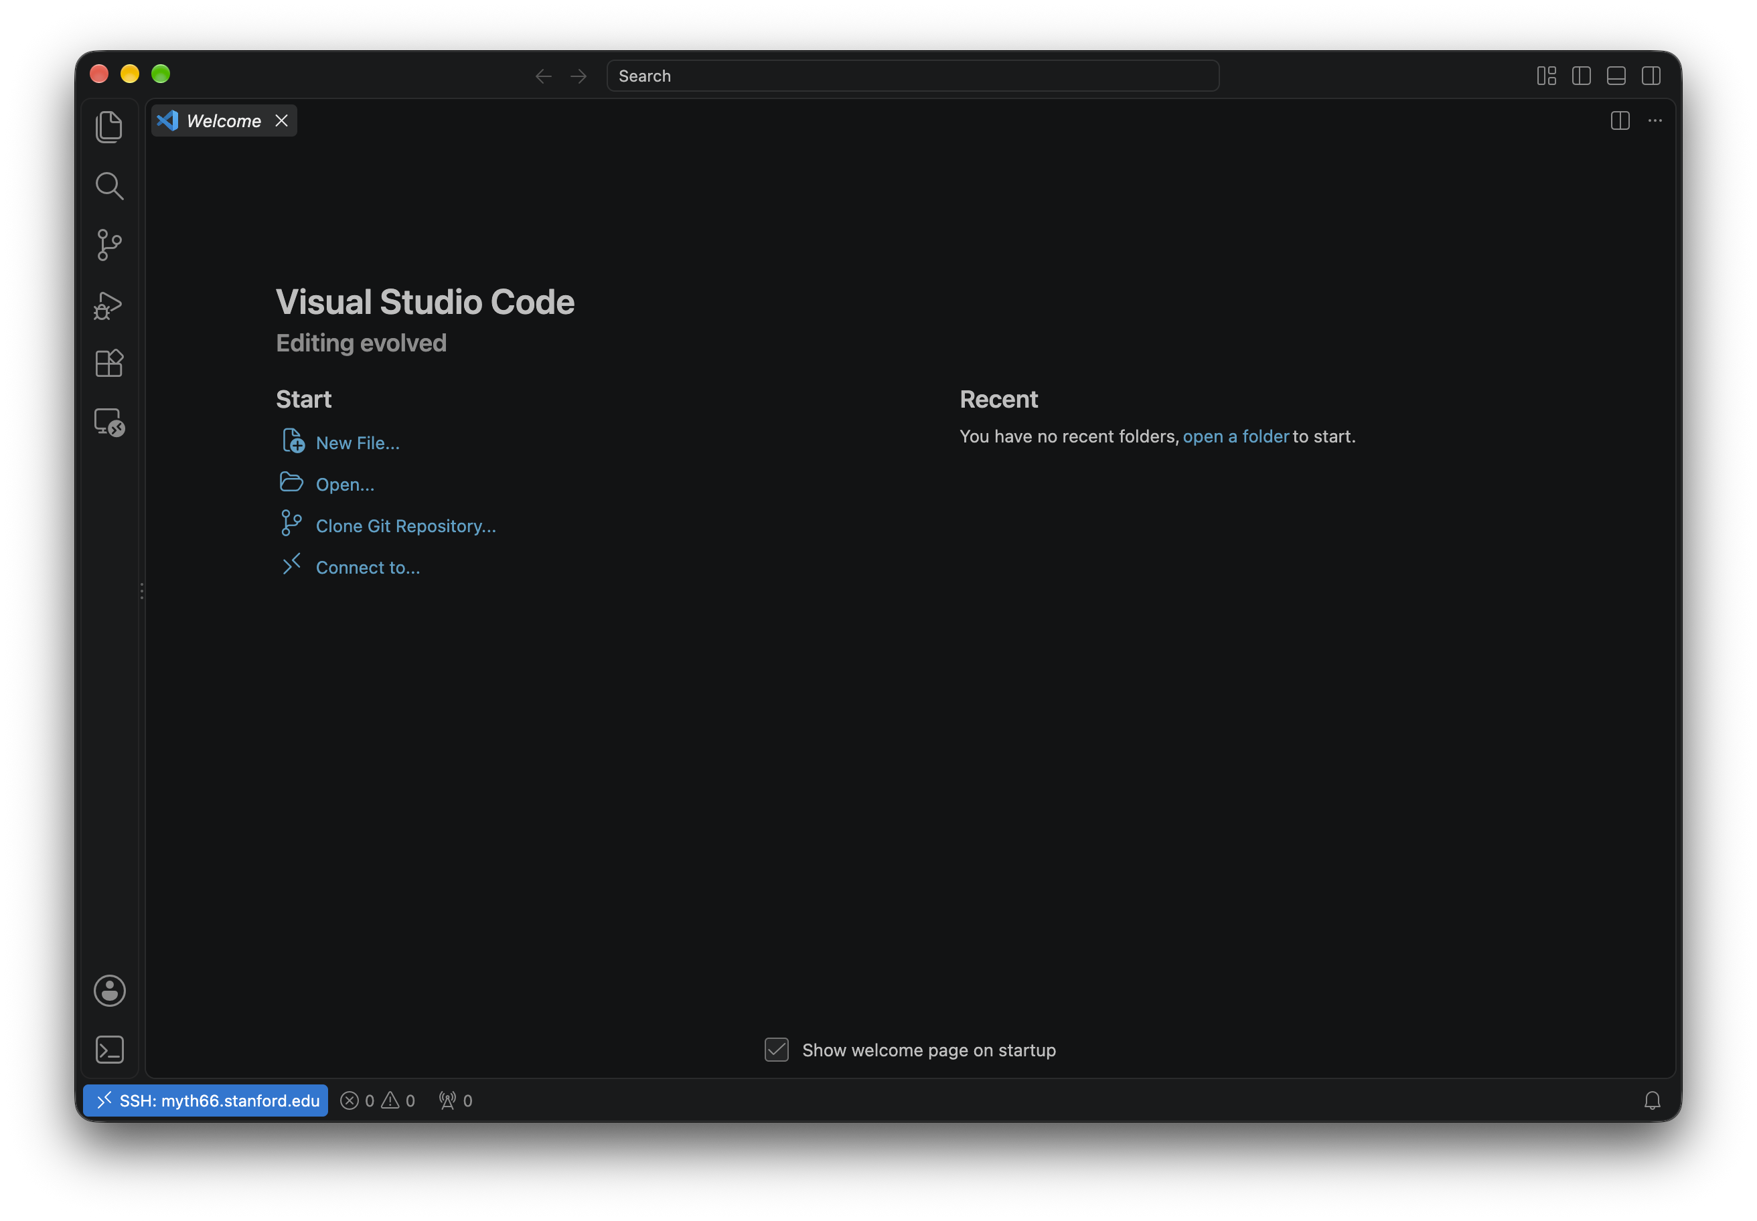Click Connect to... link
This screenshot has width=1757, height=1221.
[x=368, y=568]
